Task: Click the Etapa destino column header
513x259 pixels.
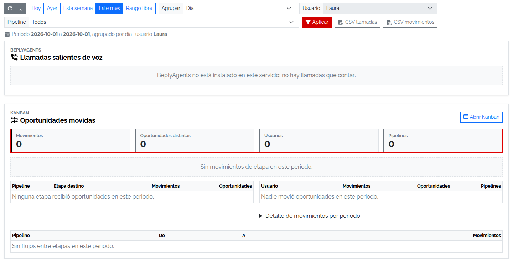Action: click(x=69, y=186)
